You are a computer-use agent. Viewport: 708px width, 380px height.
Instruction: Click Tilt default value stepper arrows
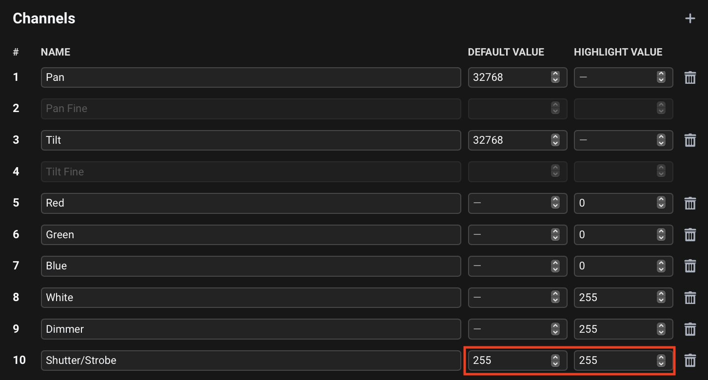555,140
